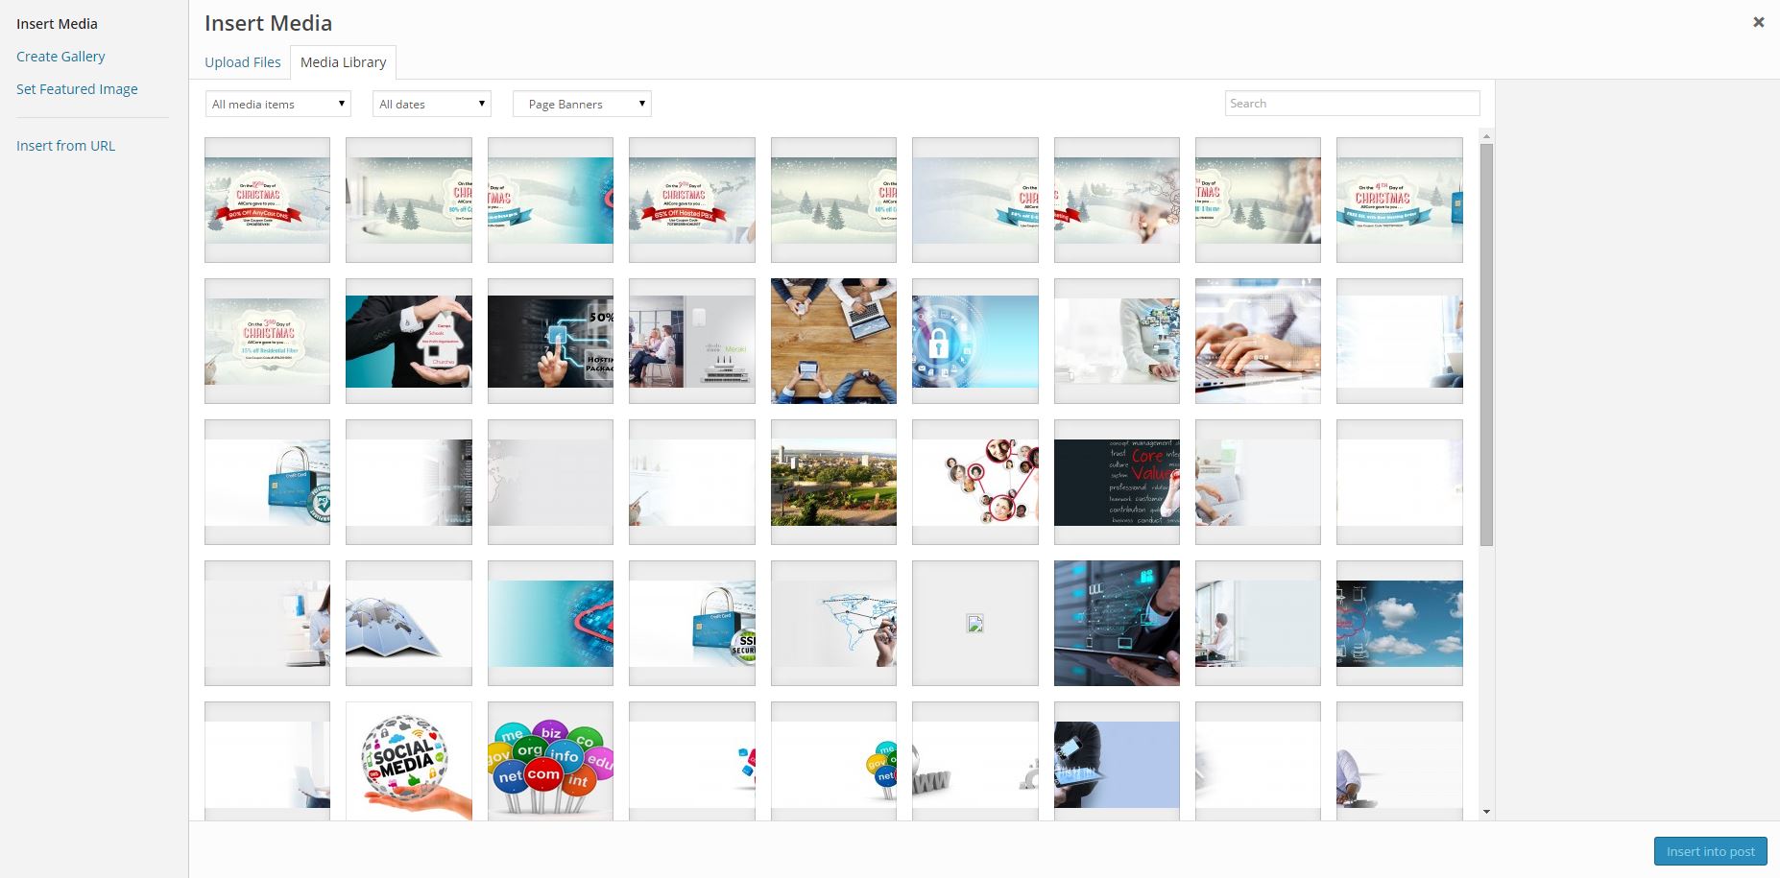Select the hands holding house thumbnail

click(x=409, y=341)
